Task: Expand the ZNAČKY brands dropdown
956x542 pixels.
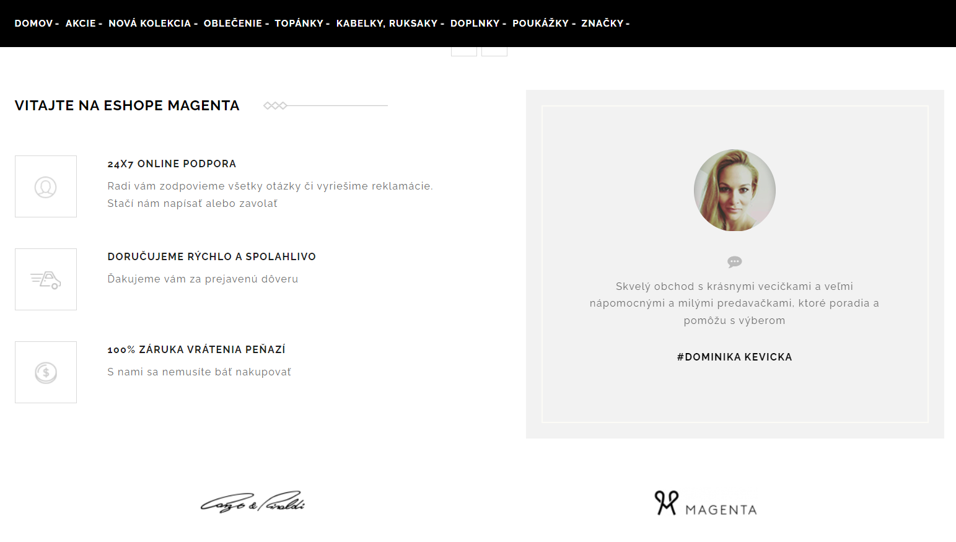Action: pos(605,24)
